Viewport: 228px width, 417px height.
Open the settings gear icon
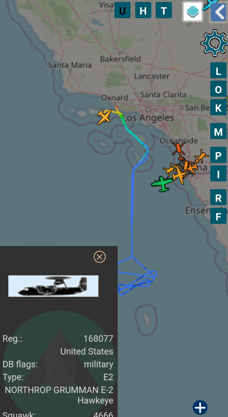214,43
